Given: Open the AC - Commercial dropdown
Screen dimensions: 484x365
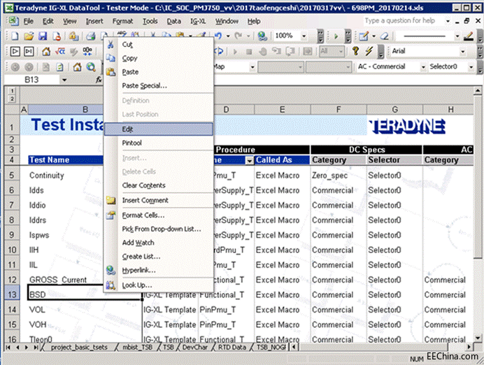Looking at the screenshot, I should tap(423, 66).
